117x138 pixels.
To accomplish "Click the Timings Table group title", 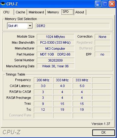I will (15, 74).
